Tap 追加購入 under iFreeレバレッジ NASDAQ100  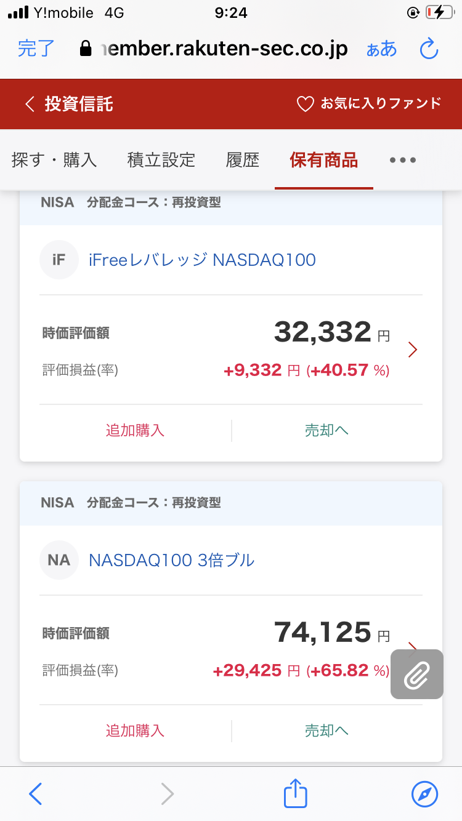135,430
